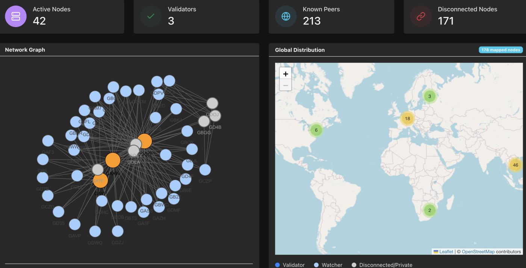Click the green Validators checkmark icon
Image resolution: width=526 pixels, height=268 pixels.
click(150, 16)
